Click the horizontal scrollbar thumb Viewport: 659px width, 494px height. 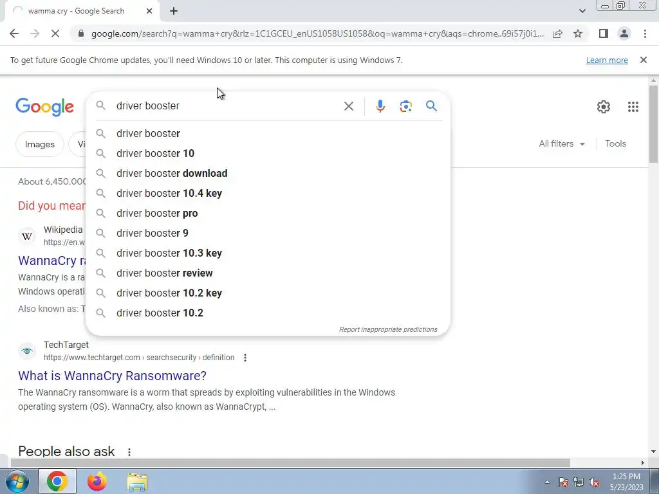pyautogui.click(x=290, y=463)
